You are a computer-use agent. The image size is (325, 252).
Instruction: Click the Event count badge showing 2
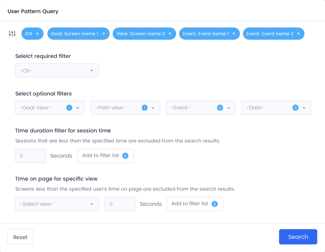220,108
